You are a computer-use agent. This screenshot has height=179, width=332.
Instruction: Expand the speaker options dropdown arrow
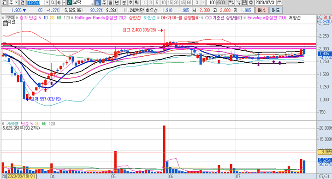[x=64, y=3]
